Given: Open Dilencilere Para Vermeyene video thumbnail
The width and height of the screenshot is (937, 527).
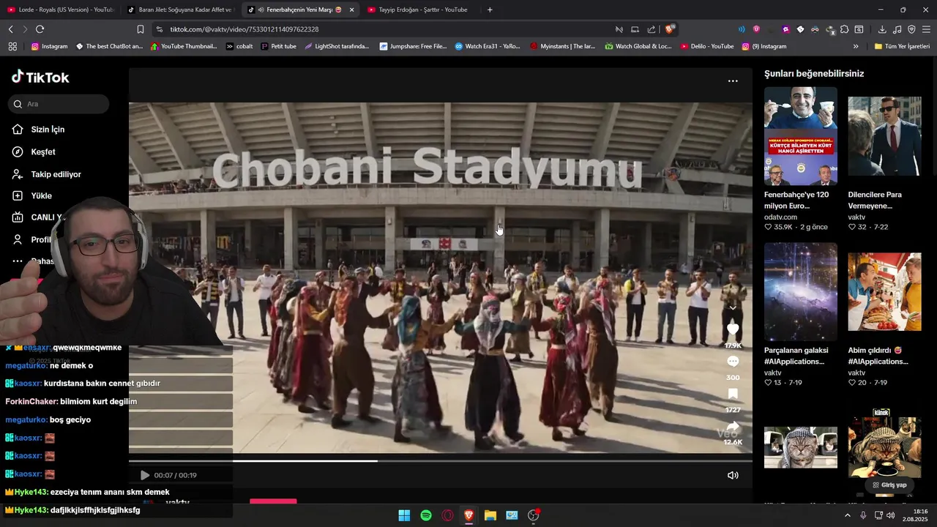Looking at the screenshot, I should tap(884, 136).
